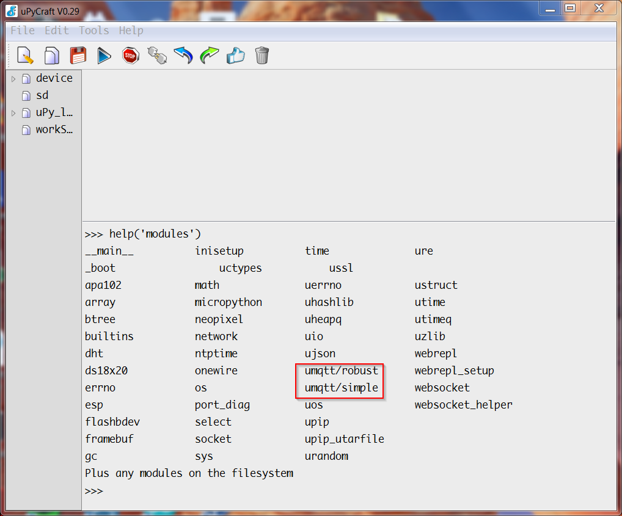The image size is (622, 516).
Task: Download and run the script
Action: (x=104, y=55)
